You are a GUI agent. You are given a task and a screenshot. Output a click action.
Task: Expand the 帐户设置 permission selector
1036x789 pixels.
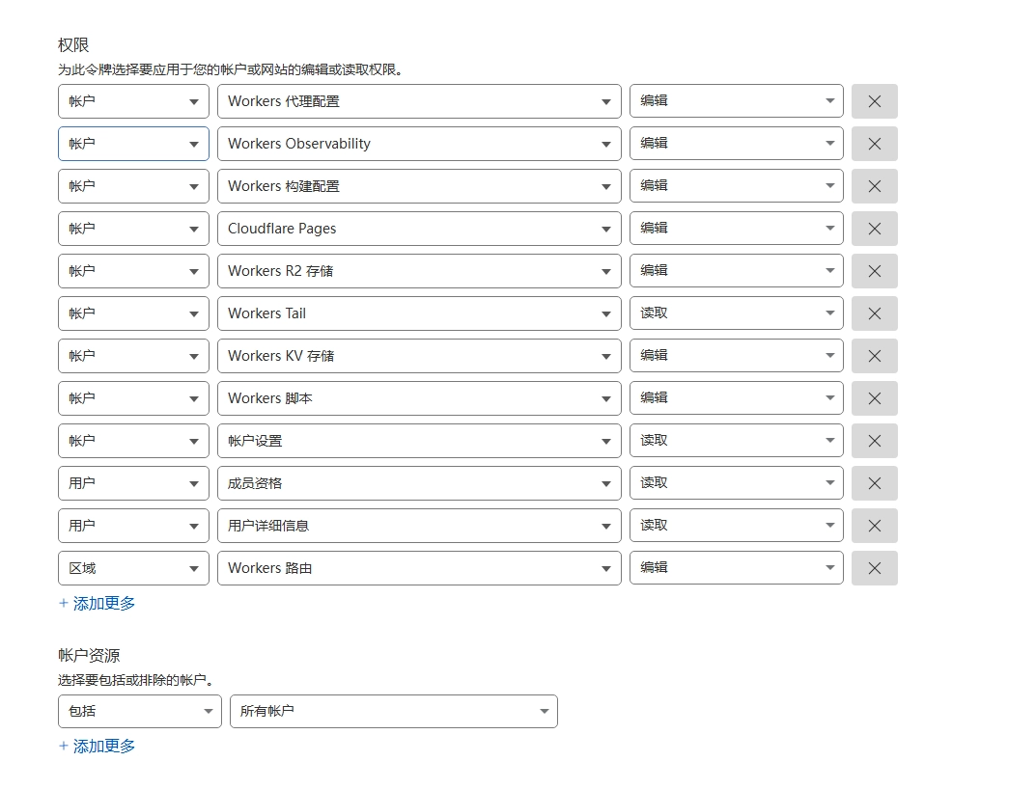(418, 441)
